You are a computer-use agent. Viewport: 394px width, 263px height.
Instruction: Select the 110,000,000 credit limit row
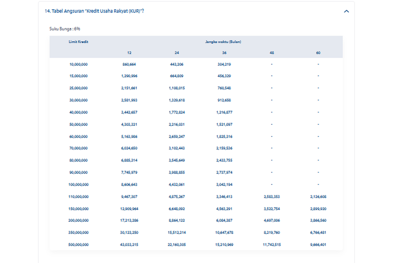[78, 197]
